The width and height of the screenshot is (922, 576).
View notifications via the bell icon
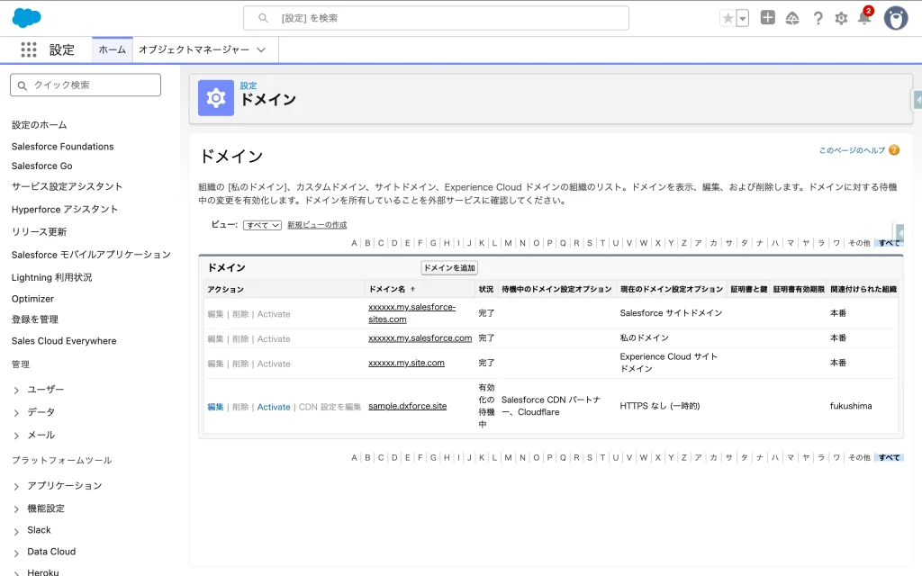click(x=863, y=18)
